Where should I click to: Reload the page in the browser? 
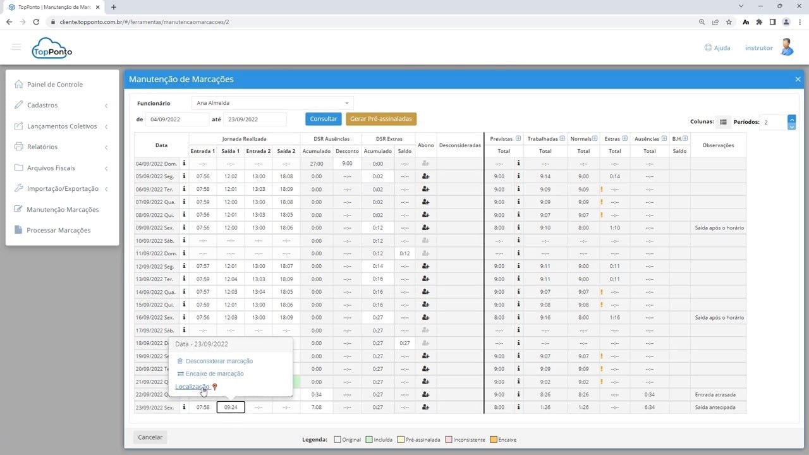[x=36, y=21]
